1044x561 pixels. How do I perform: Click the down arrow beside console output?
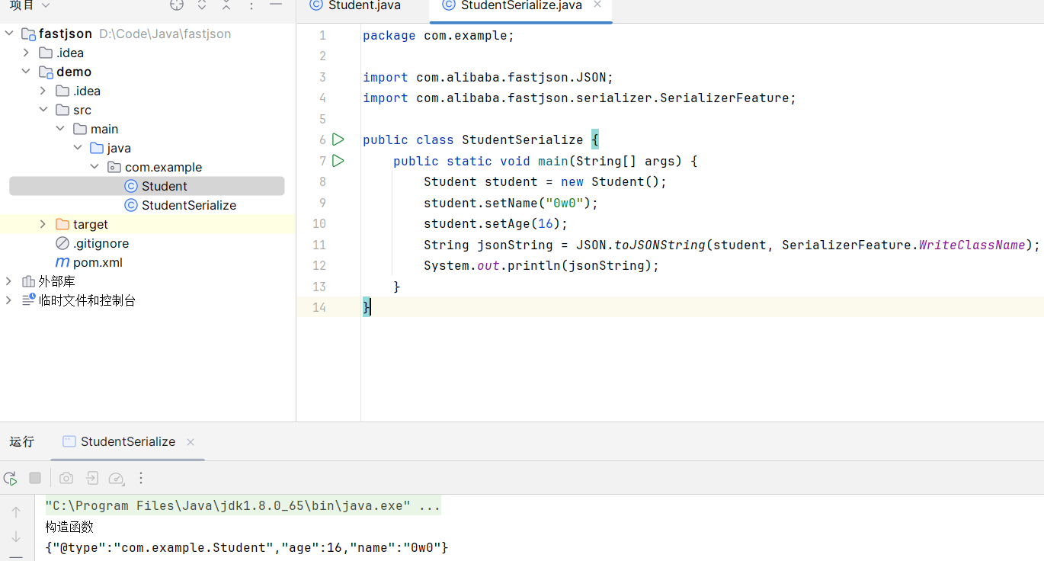point(16,537)
